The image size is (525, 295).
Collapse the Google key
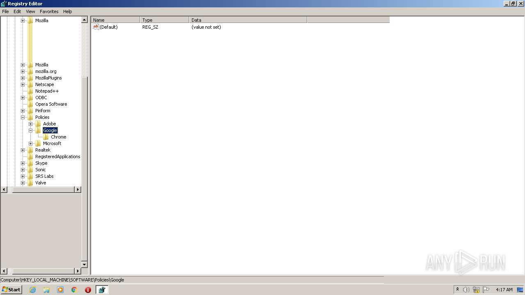click(30, 130)
